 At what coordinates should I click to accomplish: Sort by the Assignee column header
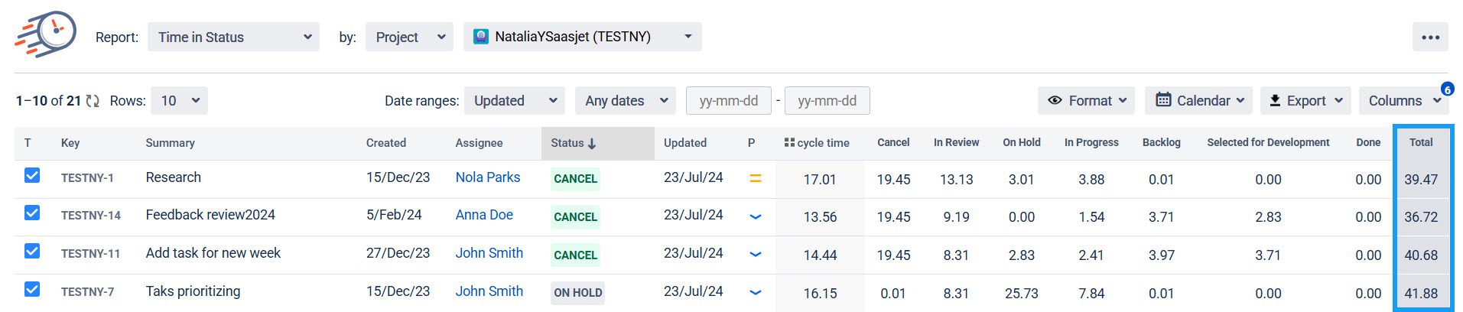click(x=479, y=143)
